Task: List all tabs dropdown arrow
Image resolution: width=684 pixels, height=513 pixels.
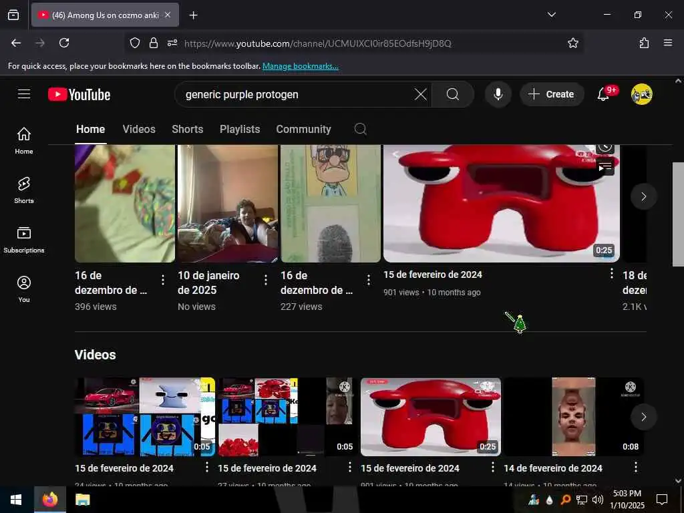Action: pos(551,15)
